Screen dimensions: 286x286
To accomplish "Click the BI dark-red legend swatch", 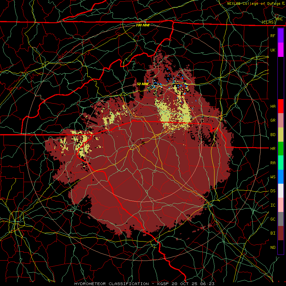I will [281, 233].
